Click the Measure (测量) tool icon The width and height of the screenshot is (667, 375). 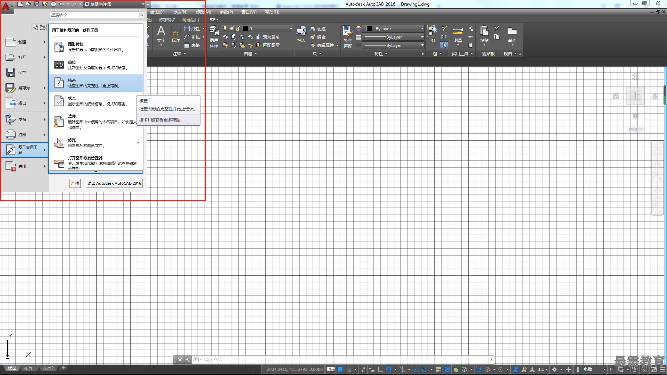click(458, 35)
